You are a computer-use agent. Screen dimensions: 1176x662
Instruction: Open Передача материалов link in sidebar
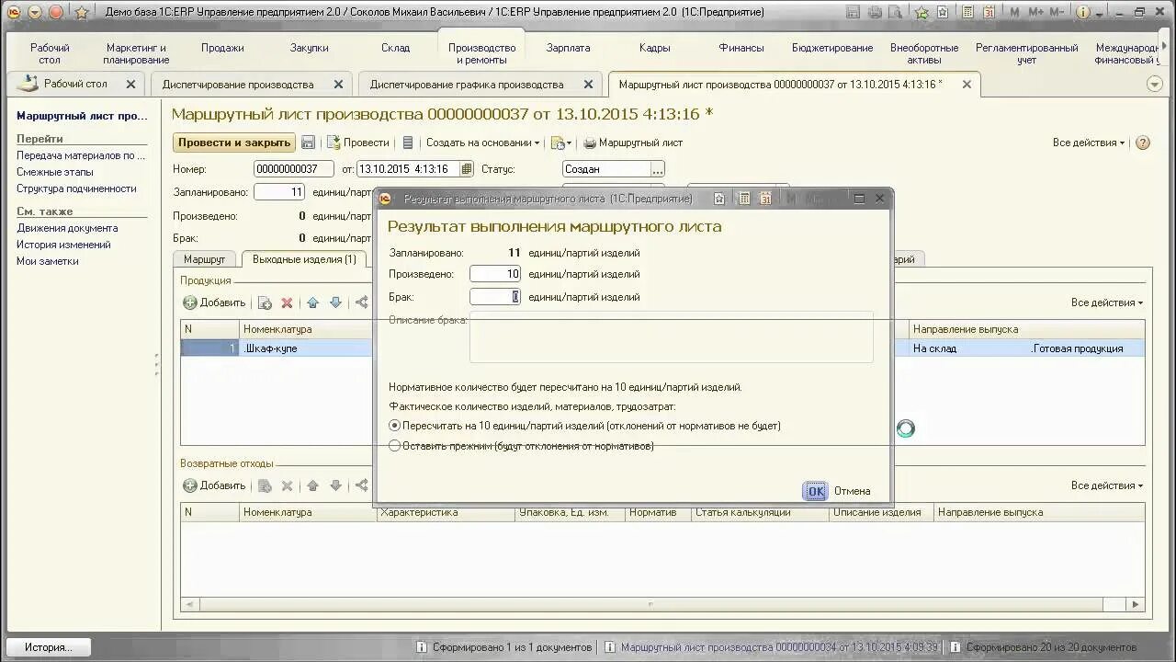tap(81, 155)
